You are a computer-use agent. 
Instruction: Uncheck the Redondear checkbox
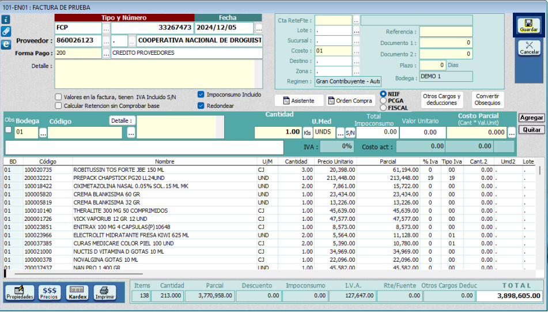[201, 105]
